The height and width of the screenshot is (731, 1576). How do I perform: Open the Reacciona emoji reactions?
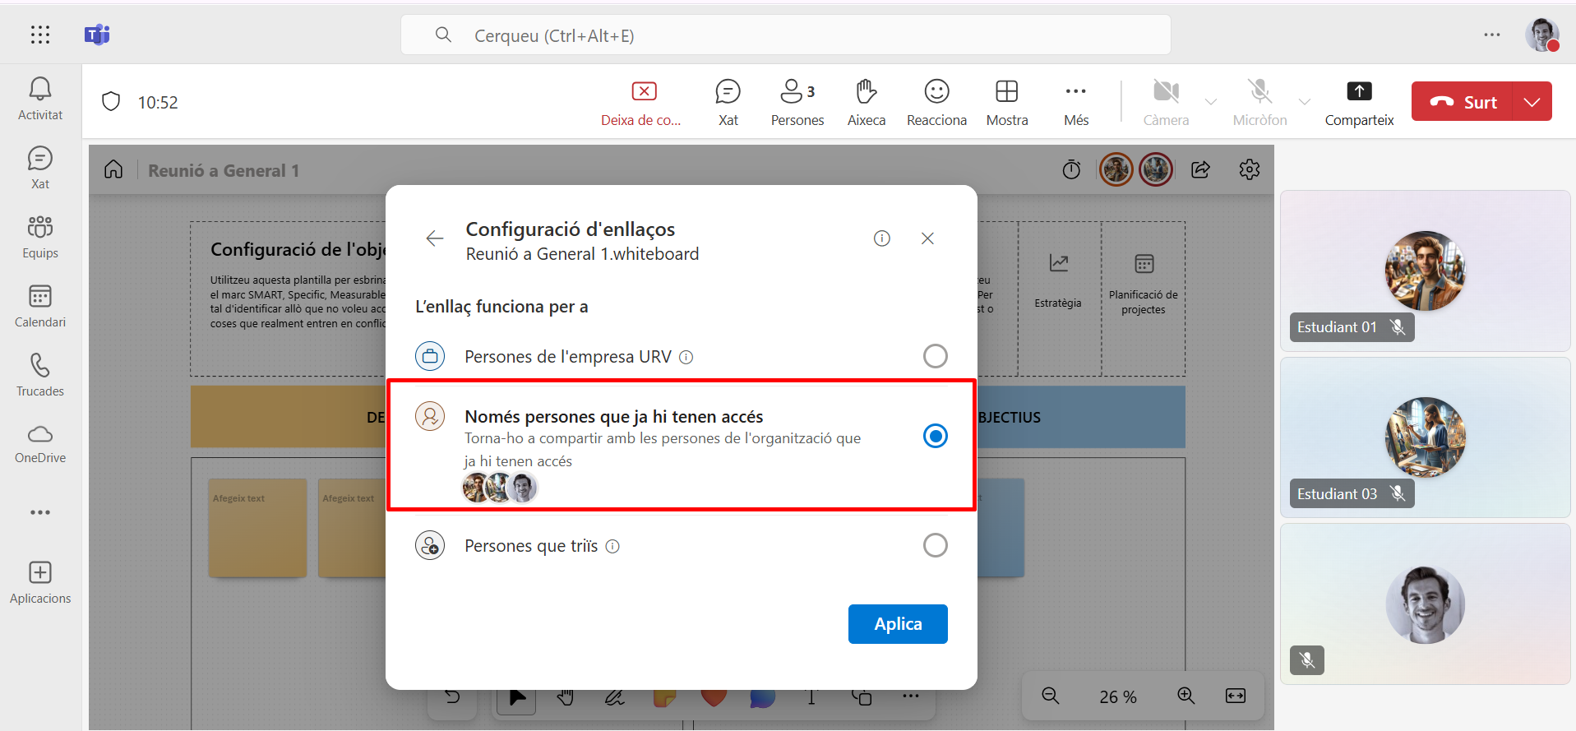[x=936, y=102]
